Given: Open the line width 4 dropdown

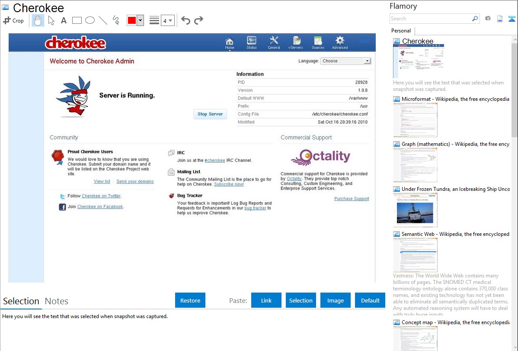Looking at the screenshot, I should [x=167, y=20].
